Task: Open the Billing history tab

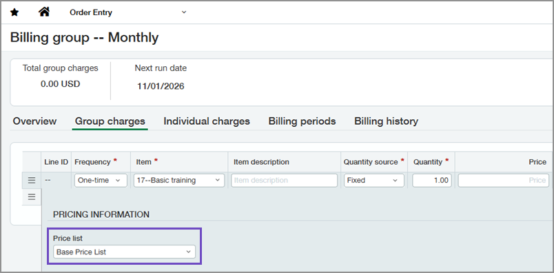Action: click(386, 121)
